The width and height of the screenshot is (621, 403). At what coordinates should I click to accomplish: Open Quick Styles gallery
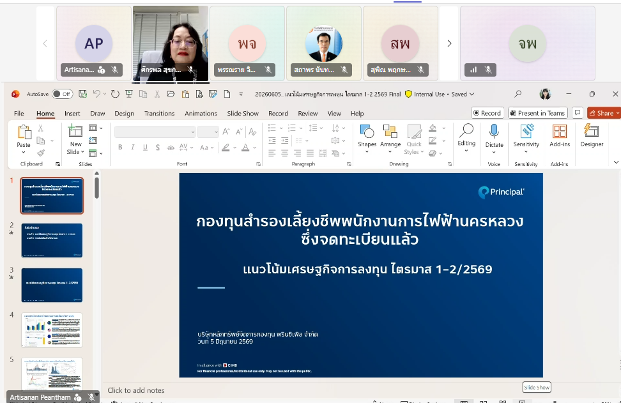pos(414,139)
